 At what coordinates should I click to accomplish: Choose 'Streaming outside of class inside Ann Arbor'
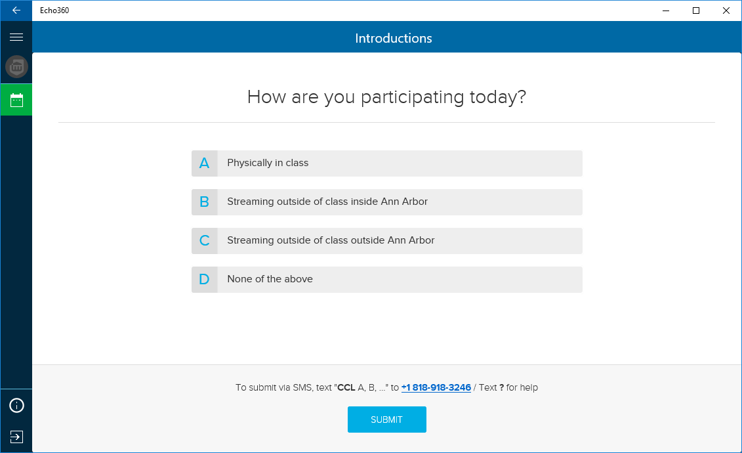(x=399, y=202)
